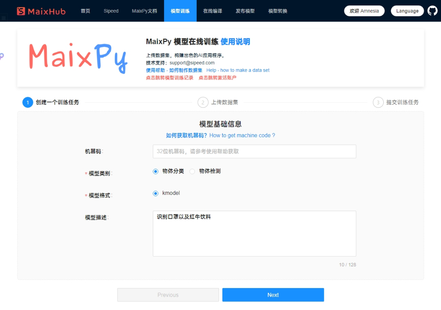Open the 在线编译 menu item
Screen dimensions: 441x310
(212, 11)
